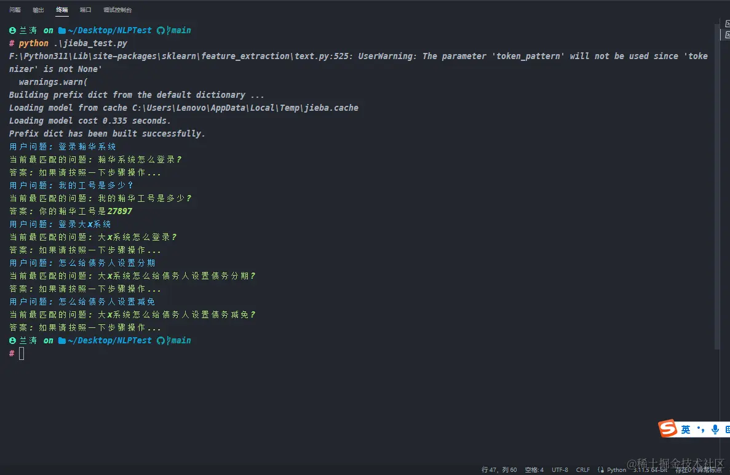Change file encoding UTF-8 in status bar

tap(560, 470)
